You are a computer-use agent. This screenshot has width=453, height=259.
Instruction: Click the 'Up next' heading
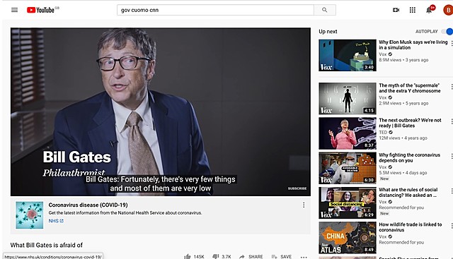[x=328, y=31]
